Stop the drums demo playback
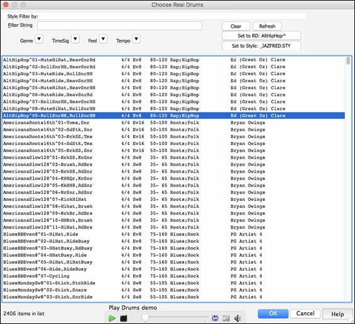 [123, 318]
